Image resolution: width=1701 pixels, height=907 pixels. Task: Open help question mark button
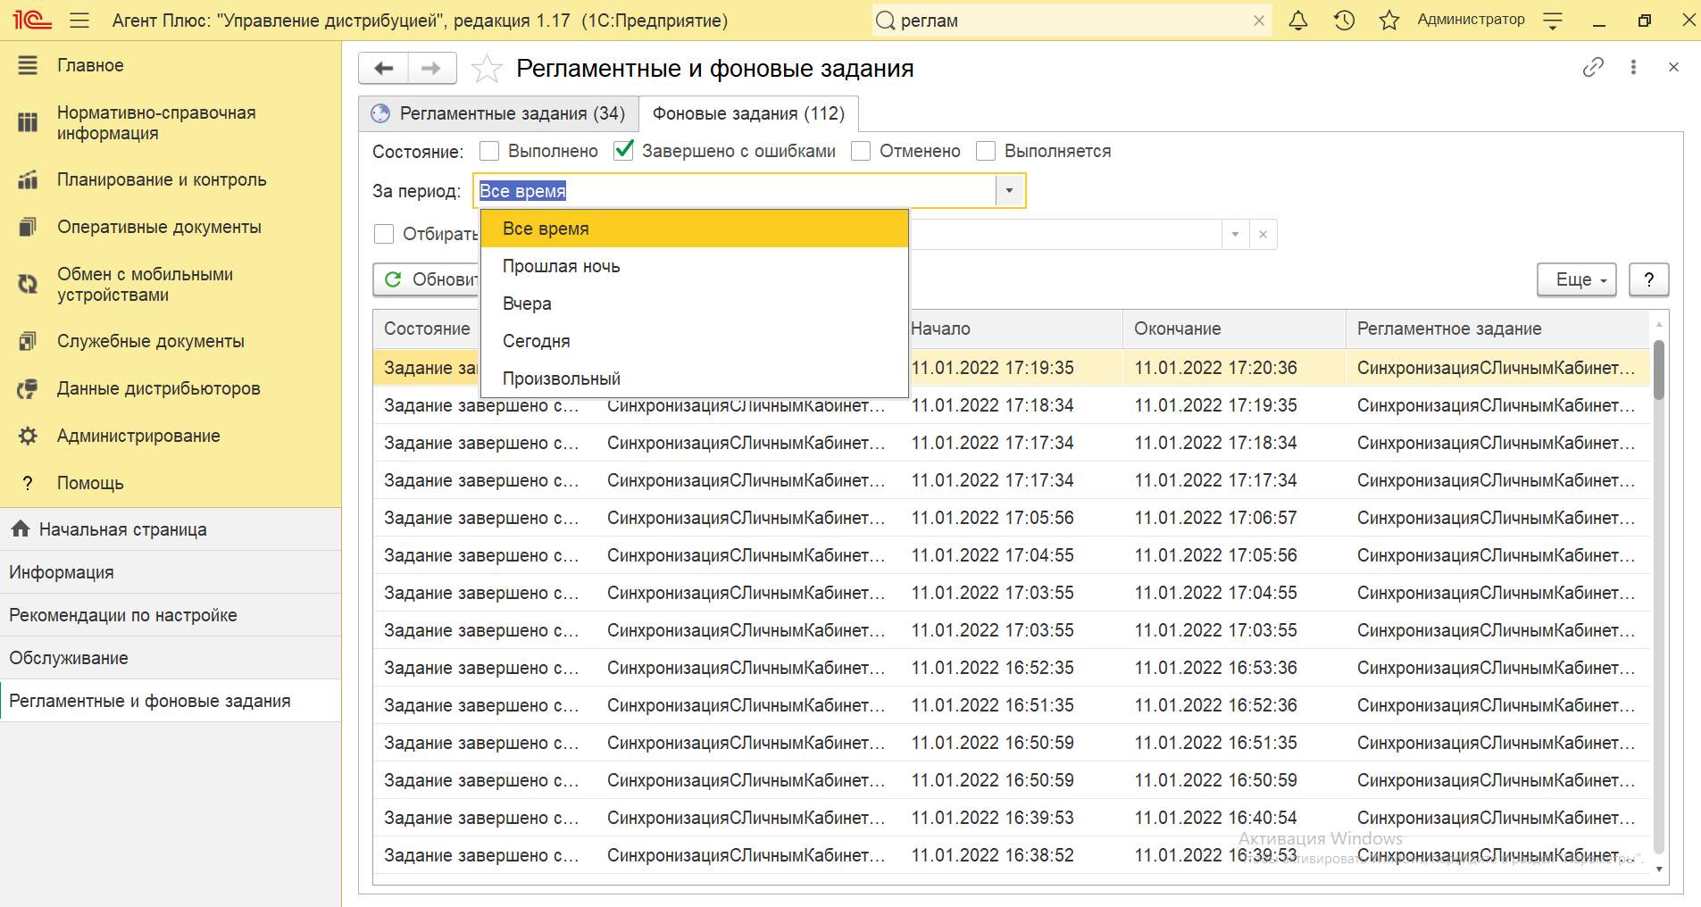click(1649, 279)
